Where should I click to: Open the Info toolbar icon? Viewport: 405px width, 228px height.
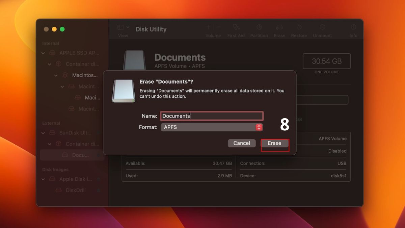(353, 27)
